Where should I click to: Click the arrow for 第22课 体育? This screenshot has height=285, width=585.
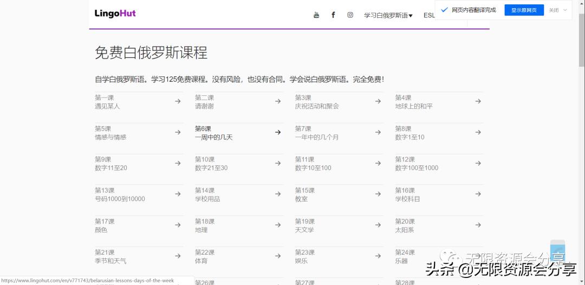(278, 256)
